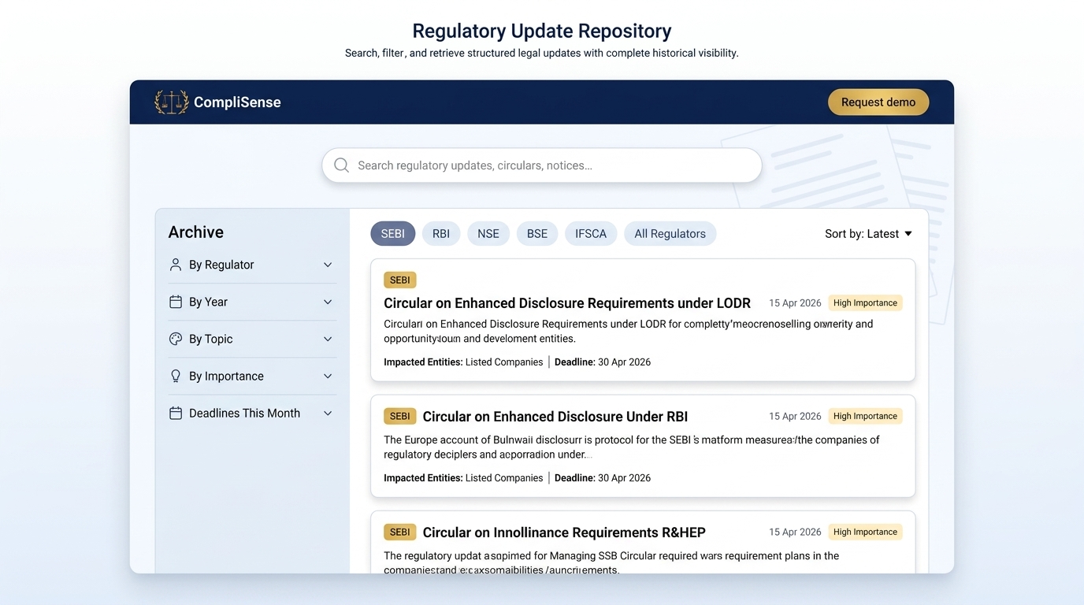
Task: Click the calendar icon beside Deadlines This Month
Action: tap(176, 413)
